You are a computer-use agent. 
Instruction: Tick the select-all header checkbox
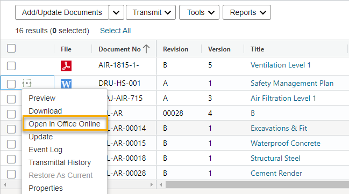pos(11,48)
